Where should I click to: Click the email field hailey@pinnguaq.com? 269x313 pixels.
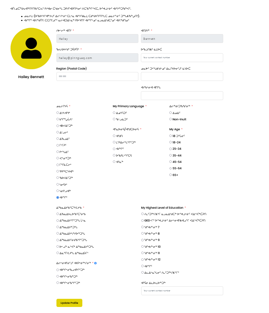[x=97, y=58]
